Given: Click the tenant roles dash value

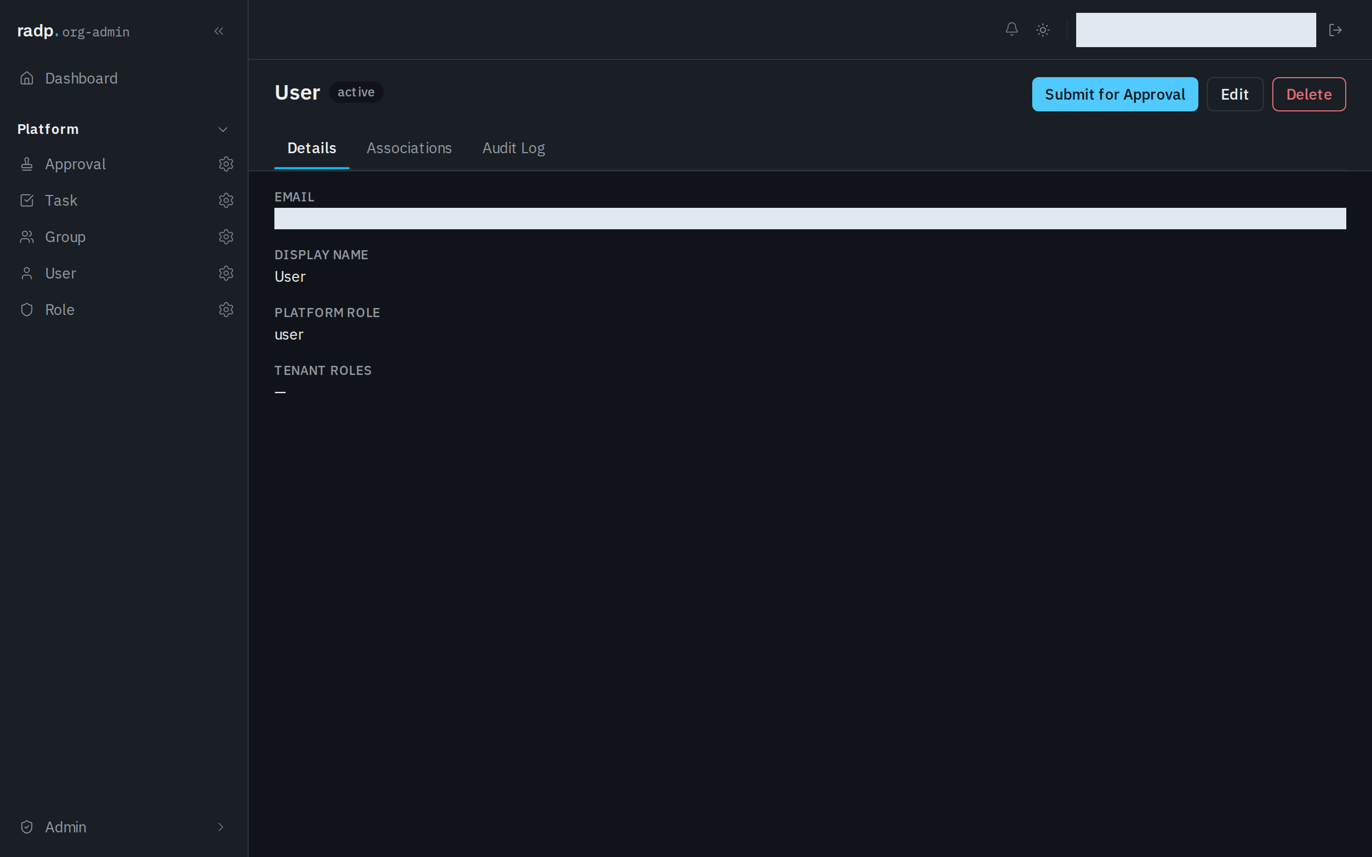Looking at the screenshot, I should tap(280, 392).
